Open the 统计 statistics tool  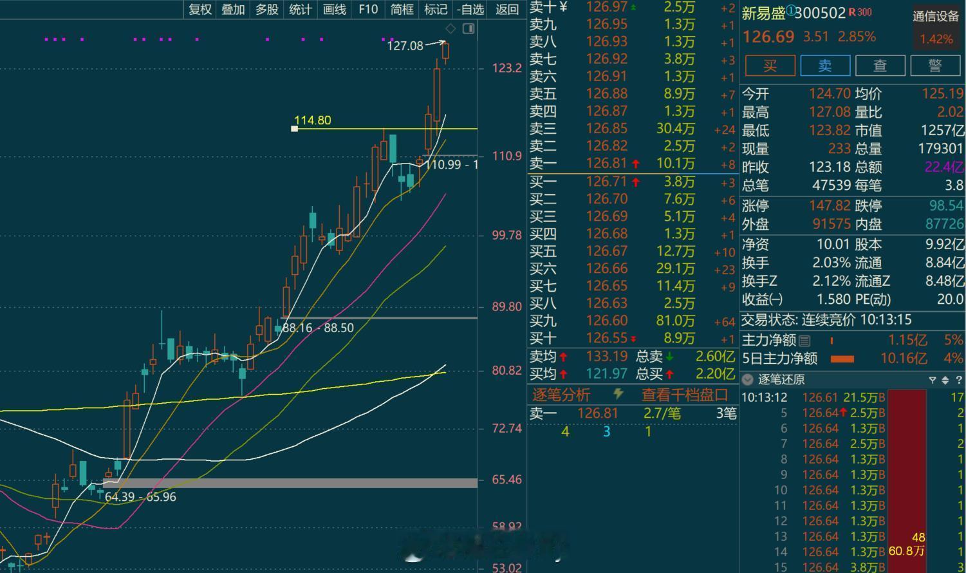(x=301, y=9)
